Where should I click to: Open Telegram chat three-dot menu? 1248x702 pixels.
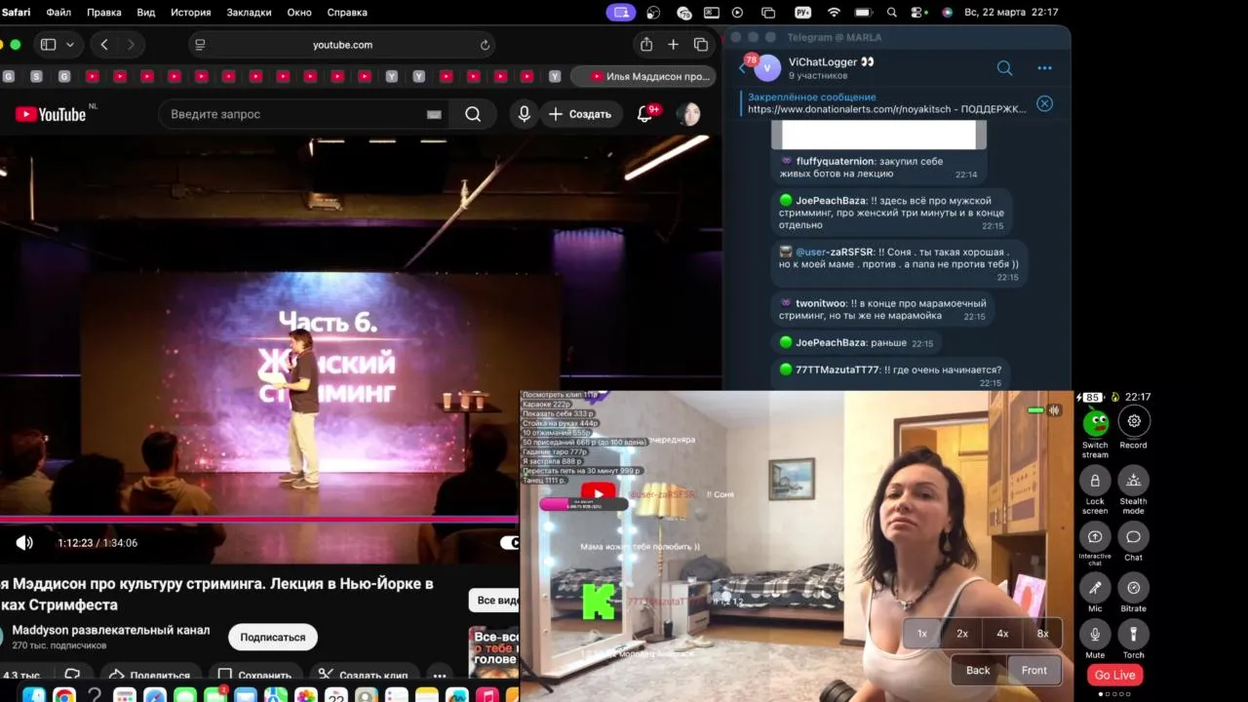point(1044,68)
